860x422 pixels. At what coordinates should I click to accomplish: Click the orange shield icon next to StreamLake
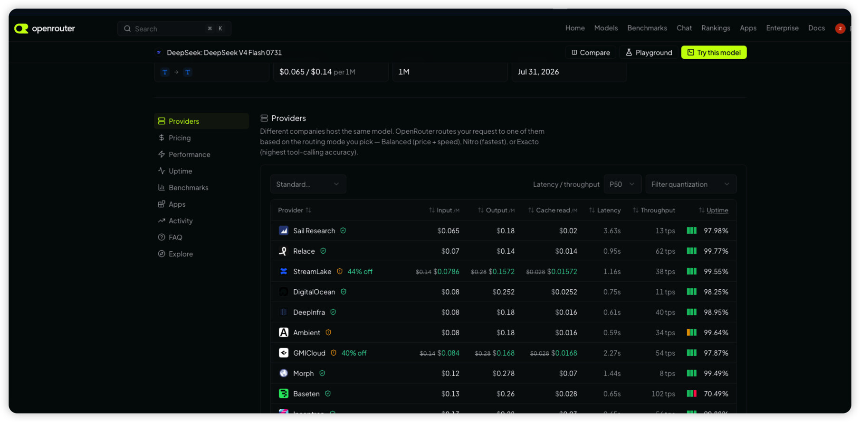pos(340,271)
